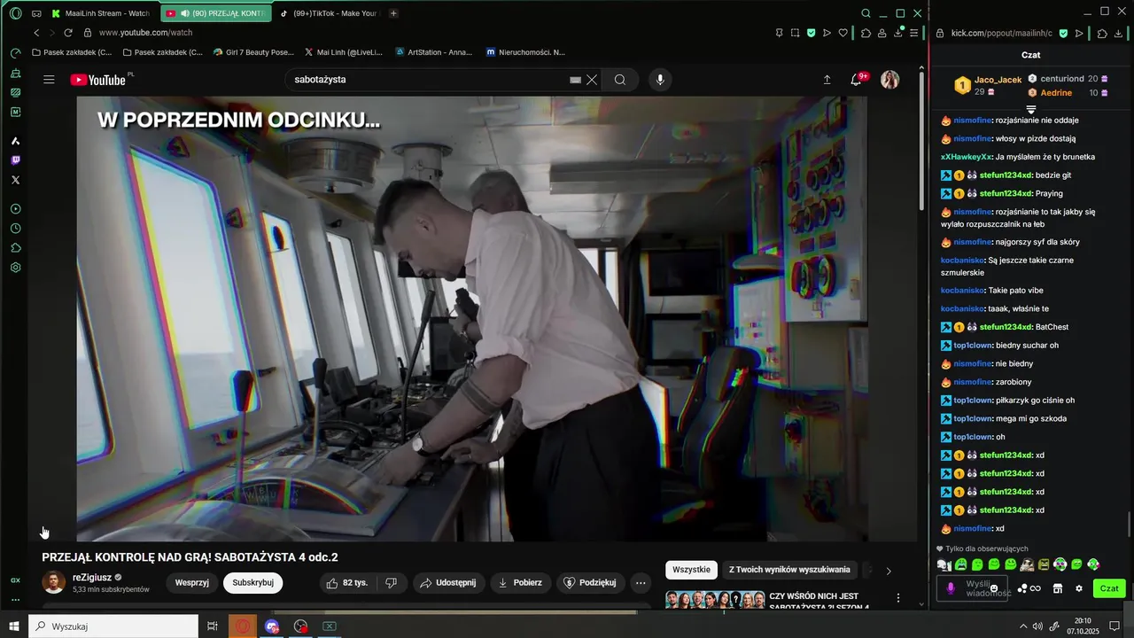Open X (Twitter) in the Opera sidebar
Viewport: 1134px width, 638px height.
pyautogui.click(x=15, y=180)
